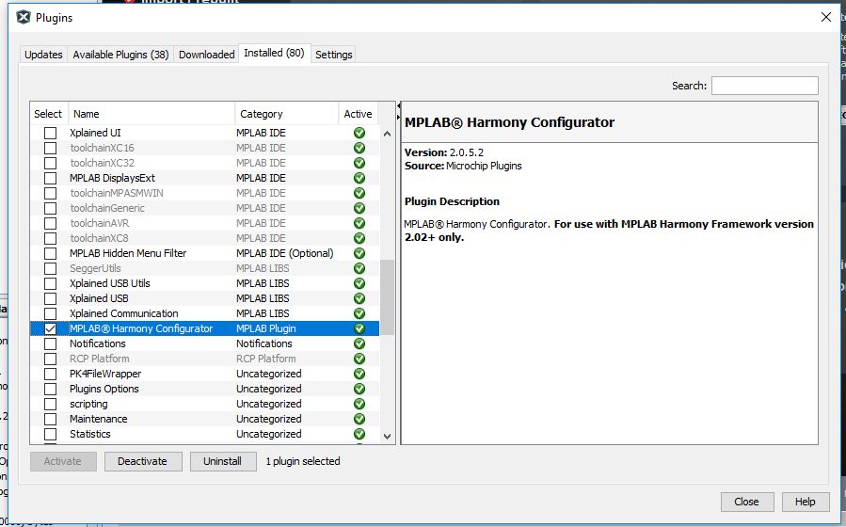Click the active status icon for toolchainAVR
Viewport: 846px width, 527px height.
[359, 223]
